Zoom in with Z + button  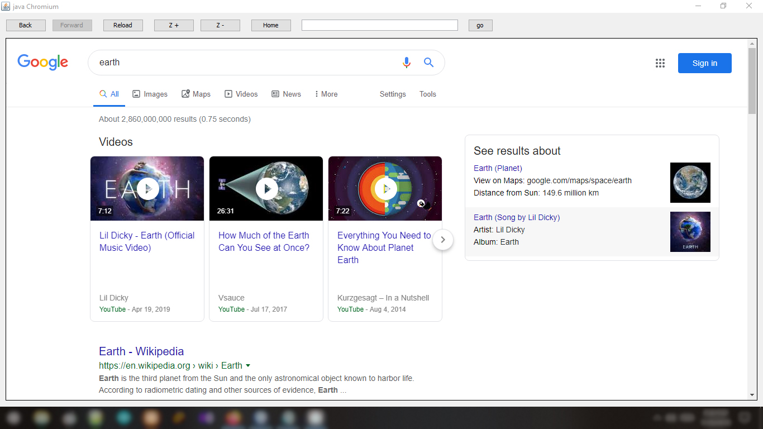pyautogui.click(x=174, y=25)
